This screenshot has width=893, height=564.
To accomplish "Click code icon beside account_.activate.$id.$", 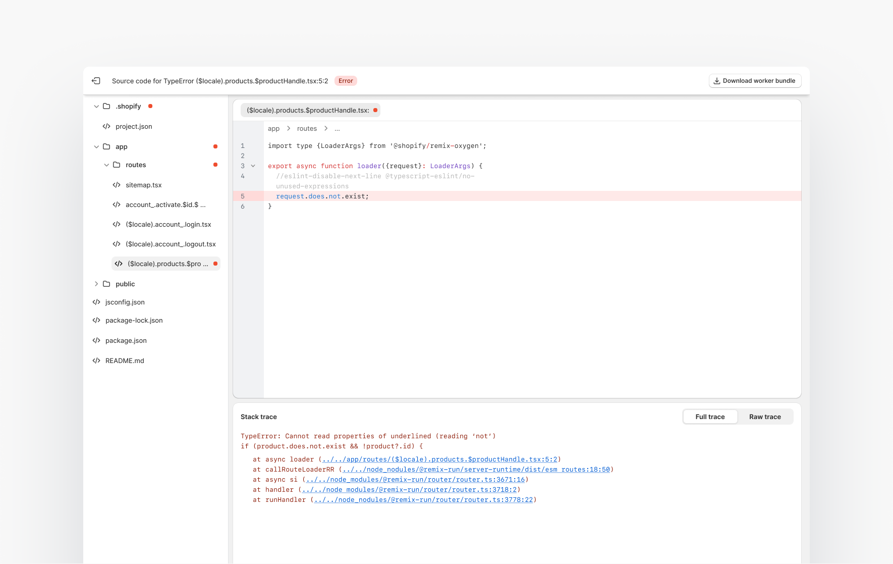I will (117, 204).
